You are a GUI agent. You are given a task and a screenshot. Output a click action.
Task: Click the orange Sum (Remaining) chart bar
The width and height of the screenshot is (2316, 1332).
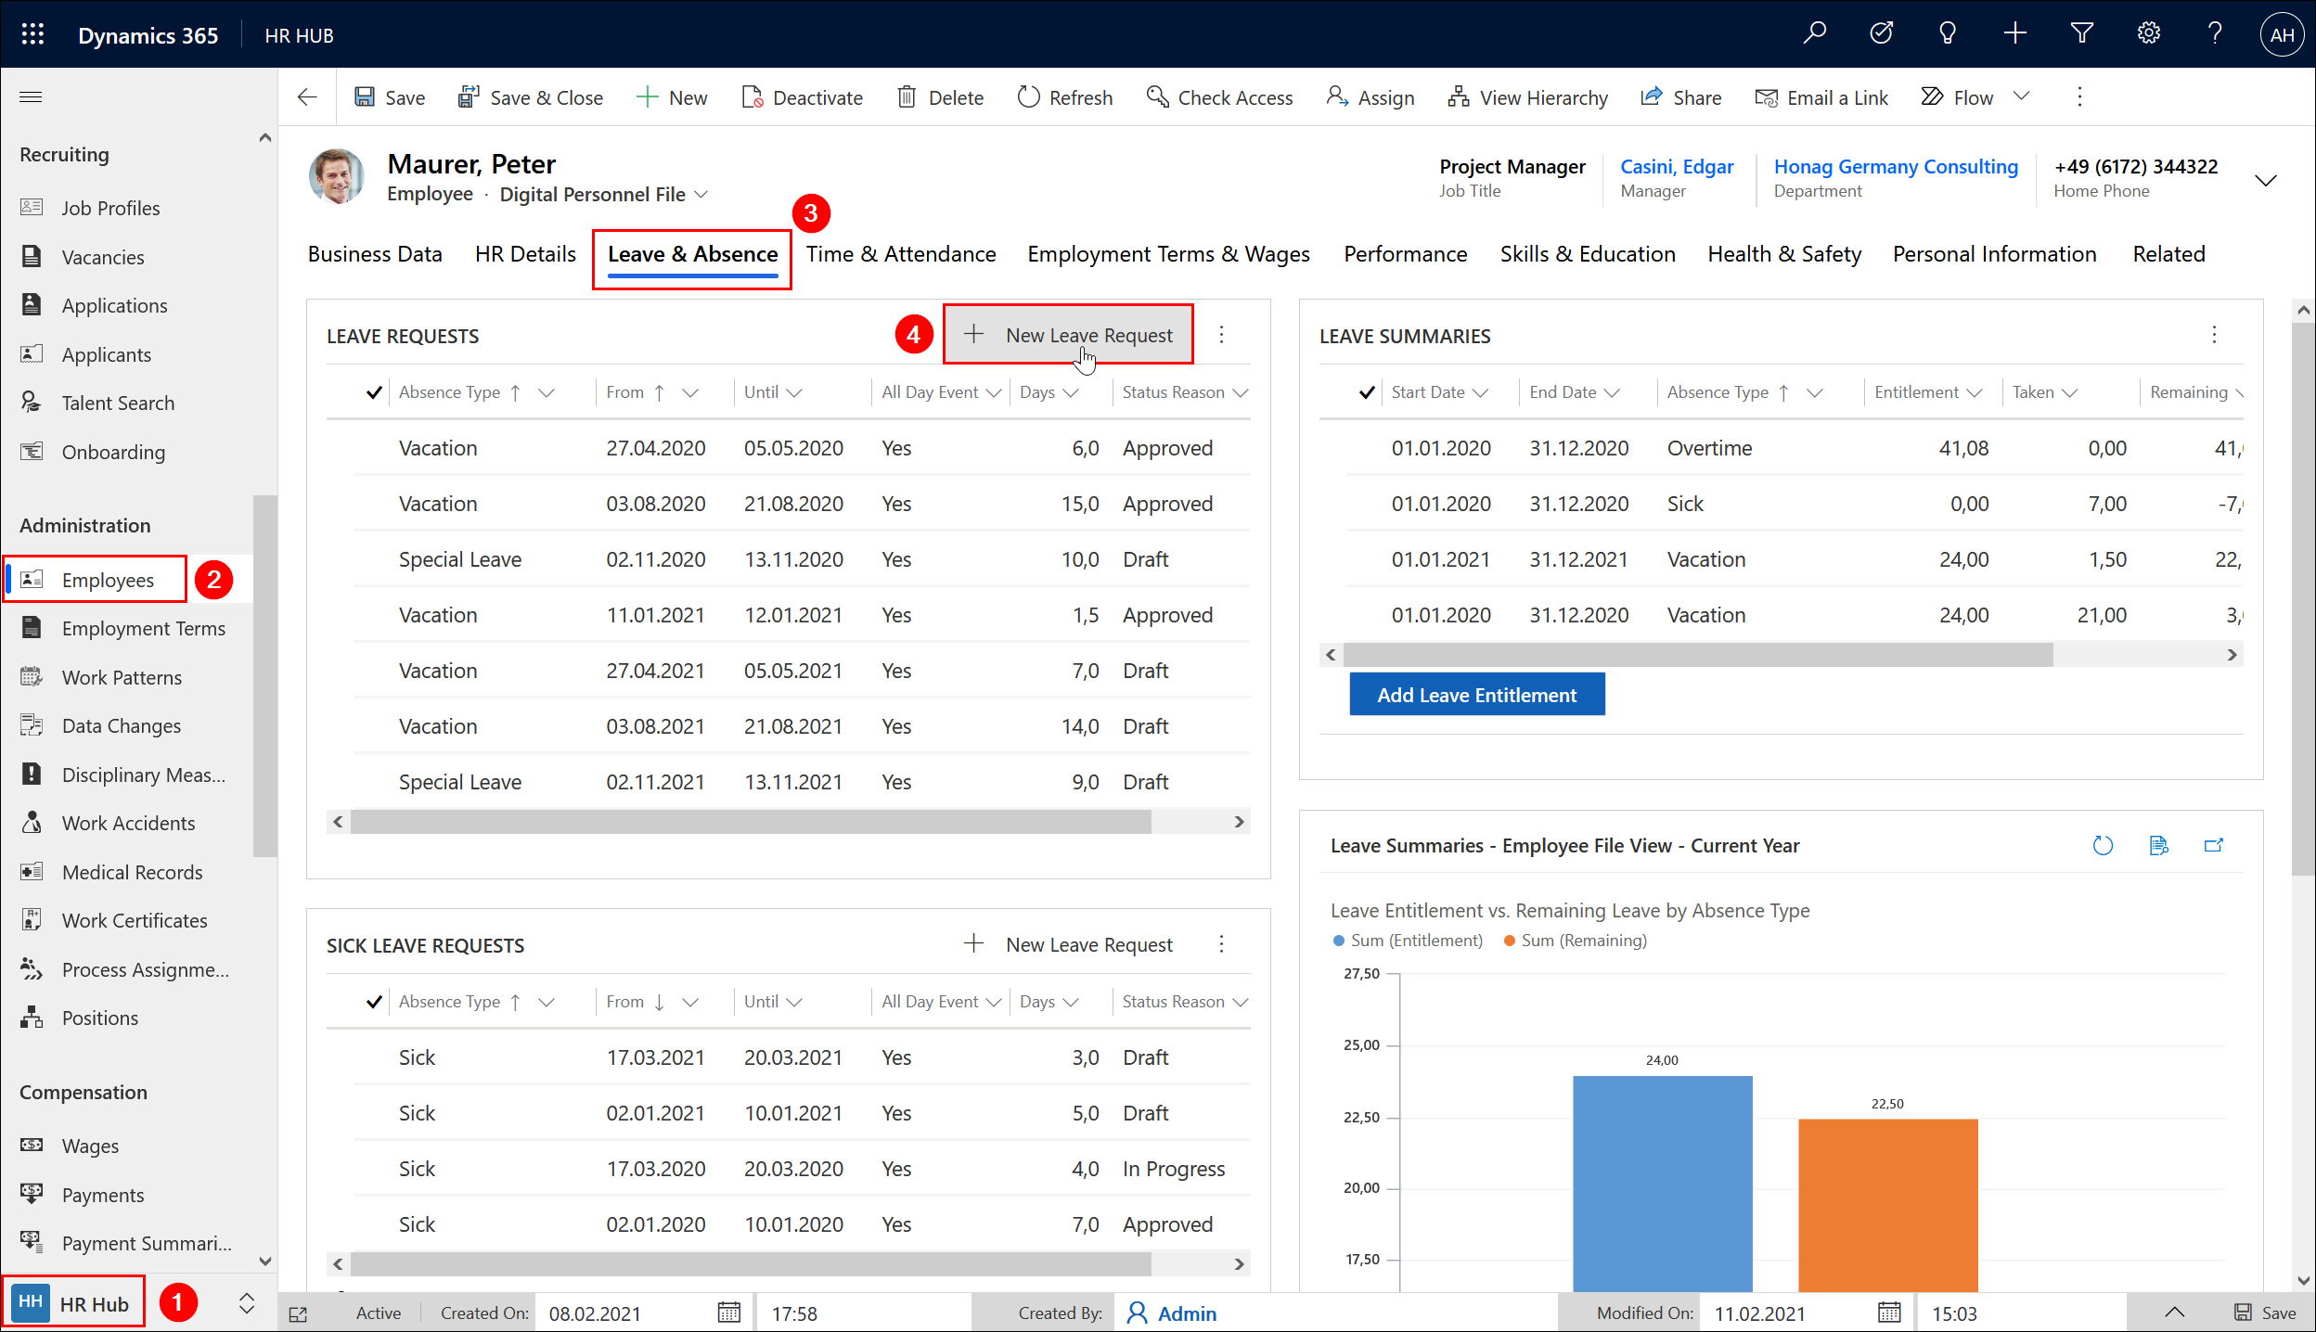[x=1887, y=1206]
